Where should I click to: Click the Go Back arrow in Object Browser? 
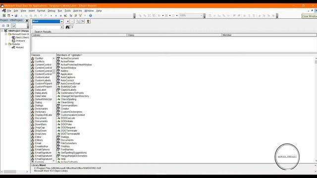68,21
